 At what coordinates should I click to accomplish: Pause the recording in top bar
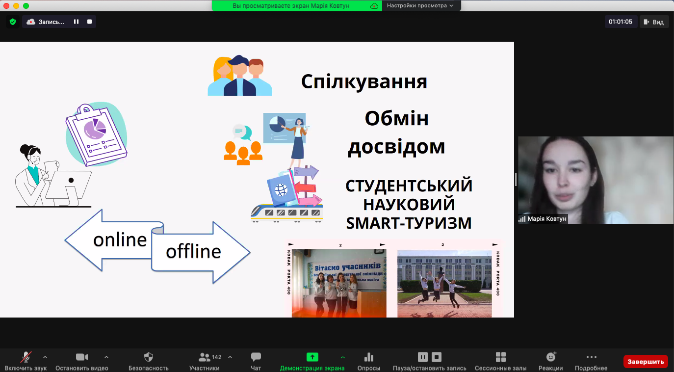click(76, 22)
